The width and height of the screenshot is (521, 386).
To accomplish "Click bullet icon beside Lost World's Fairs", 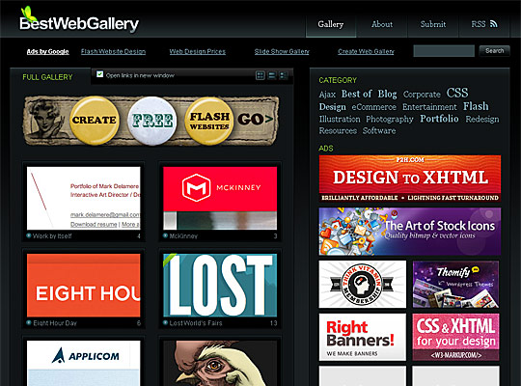I will pyautogui.click(x=165, y=322).
